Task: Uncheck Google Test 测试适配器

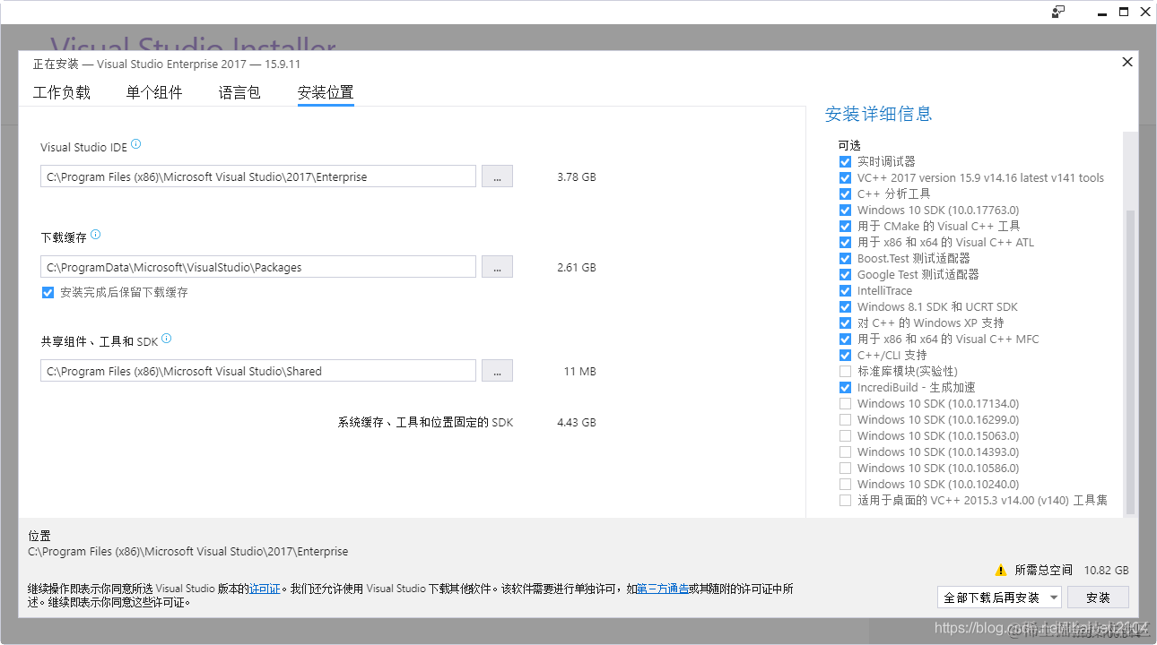Action: 845,274
